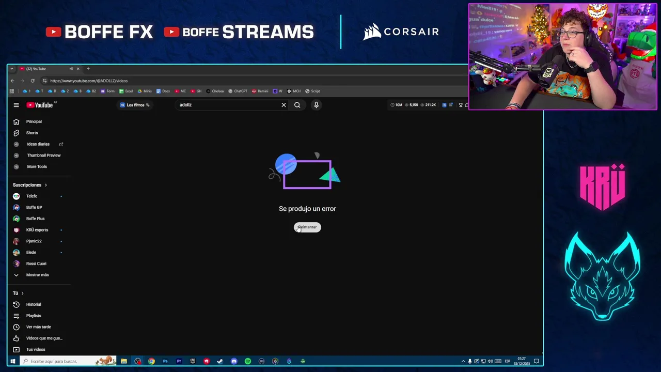This screenshot has height=372, width=661.
Task: Open the GH bookmark
Action: (196, 91)
